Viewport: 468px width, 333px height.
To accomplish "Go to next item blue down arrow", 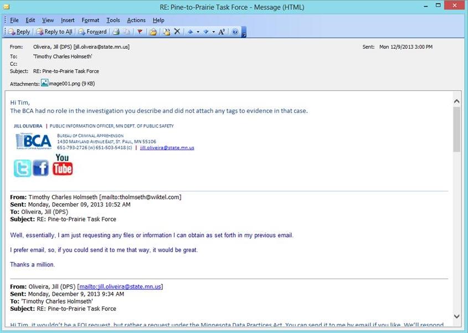I will 206,32.
